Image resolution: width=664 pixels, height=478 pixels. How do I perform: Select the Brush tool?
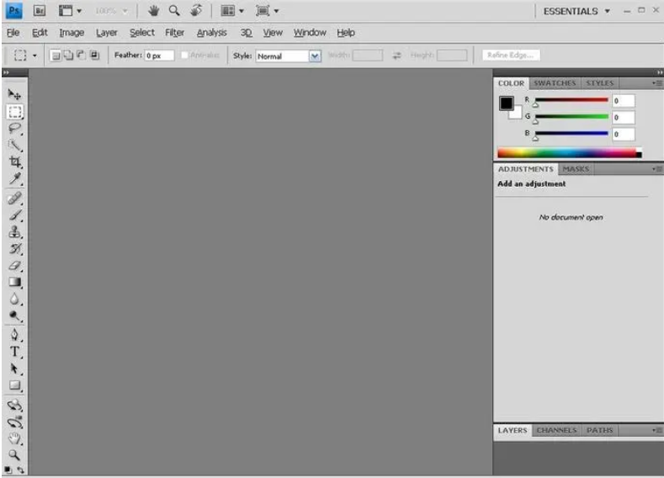pyautogui.click(x=15, y=215)
